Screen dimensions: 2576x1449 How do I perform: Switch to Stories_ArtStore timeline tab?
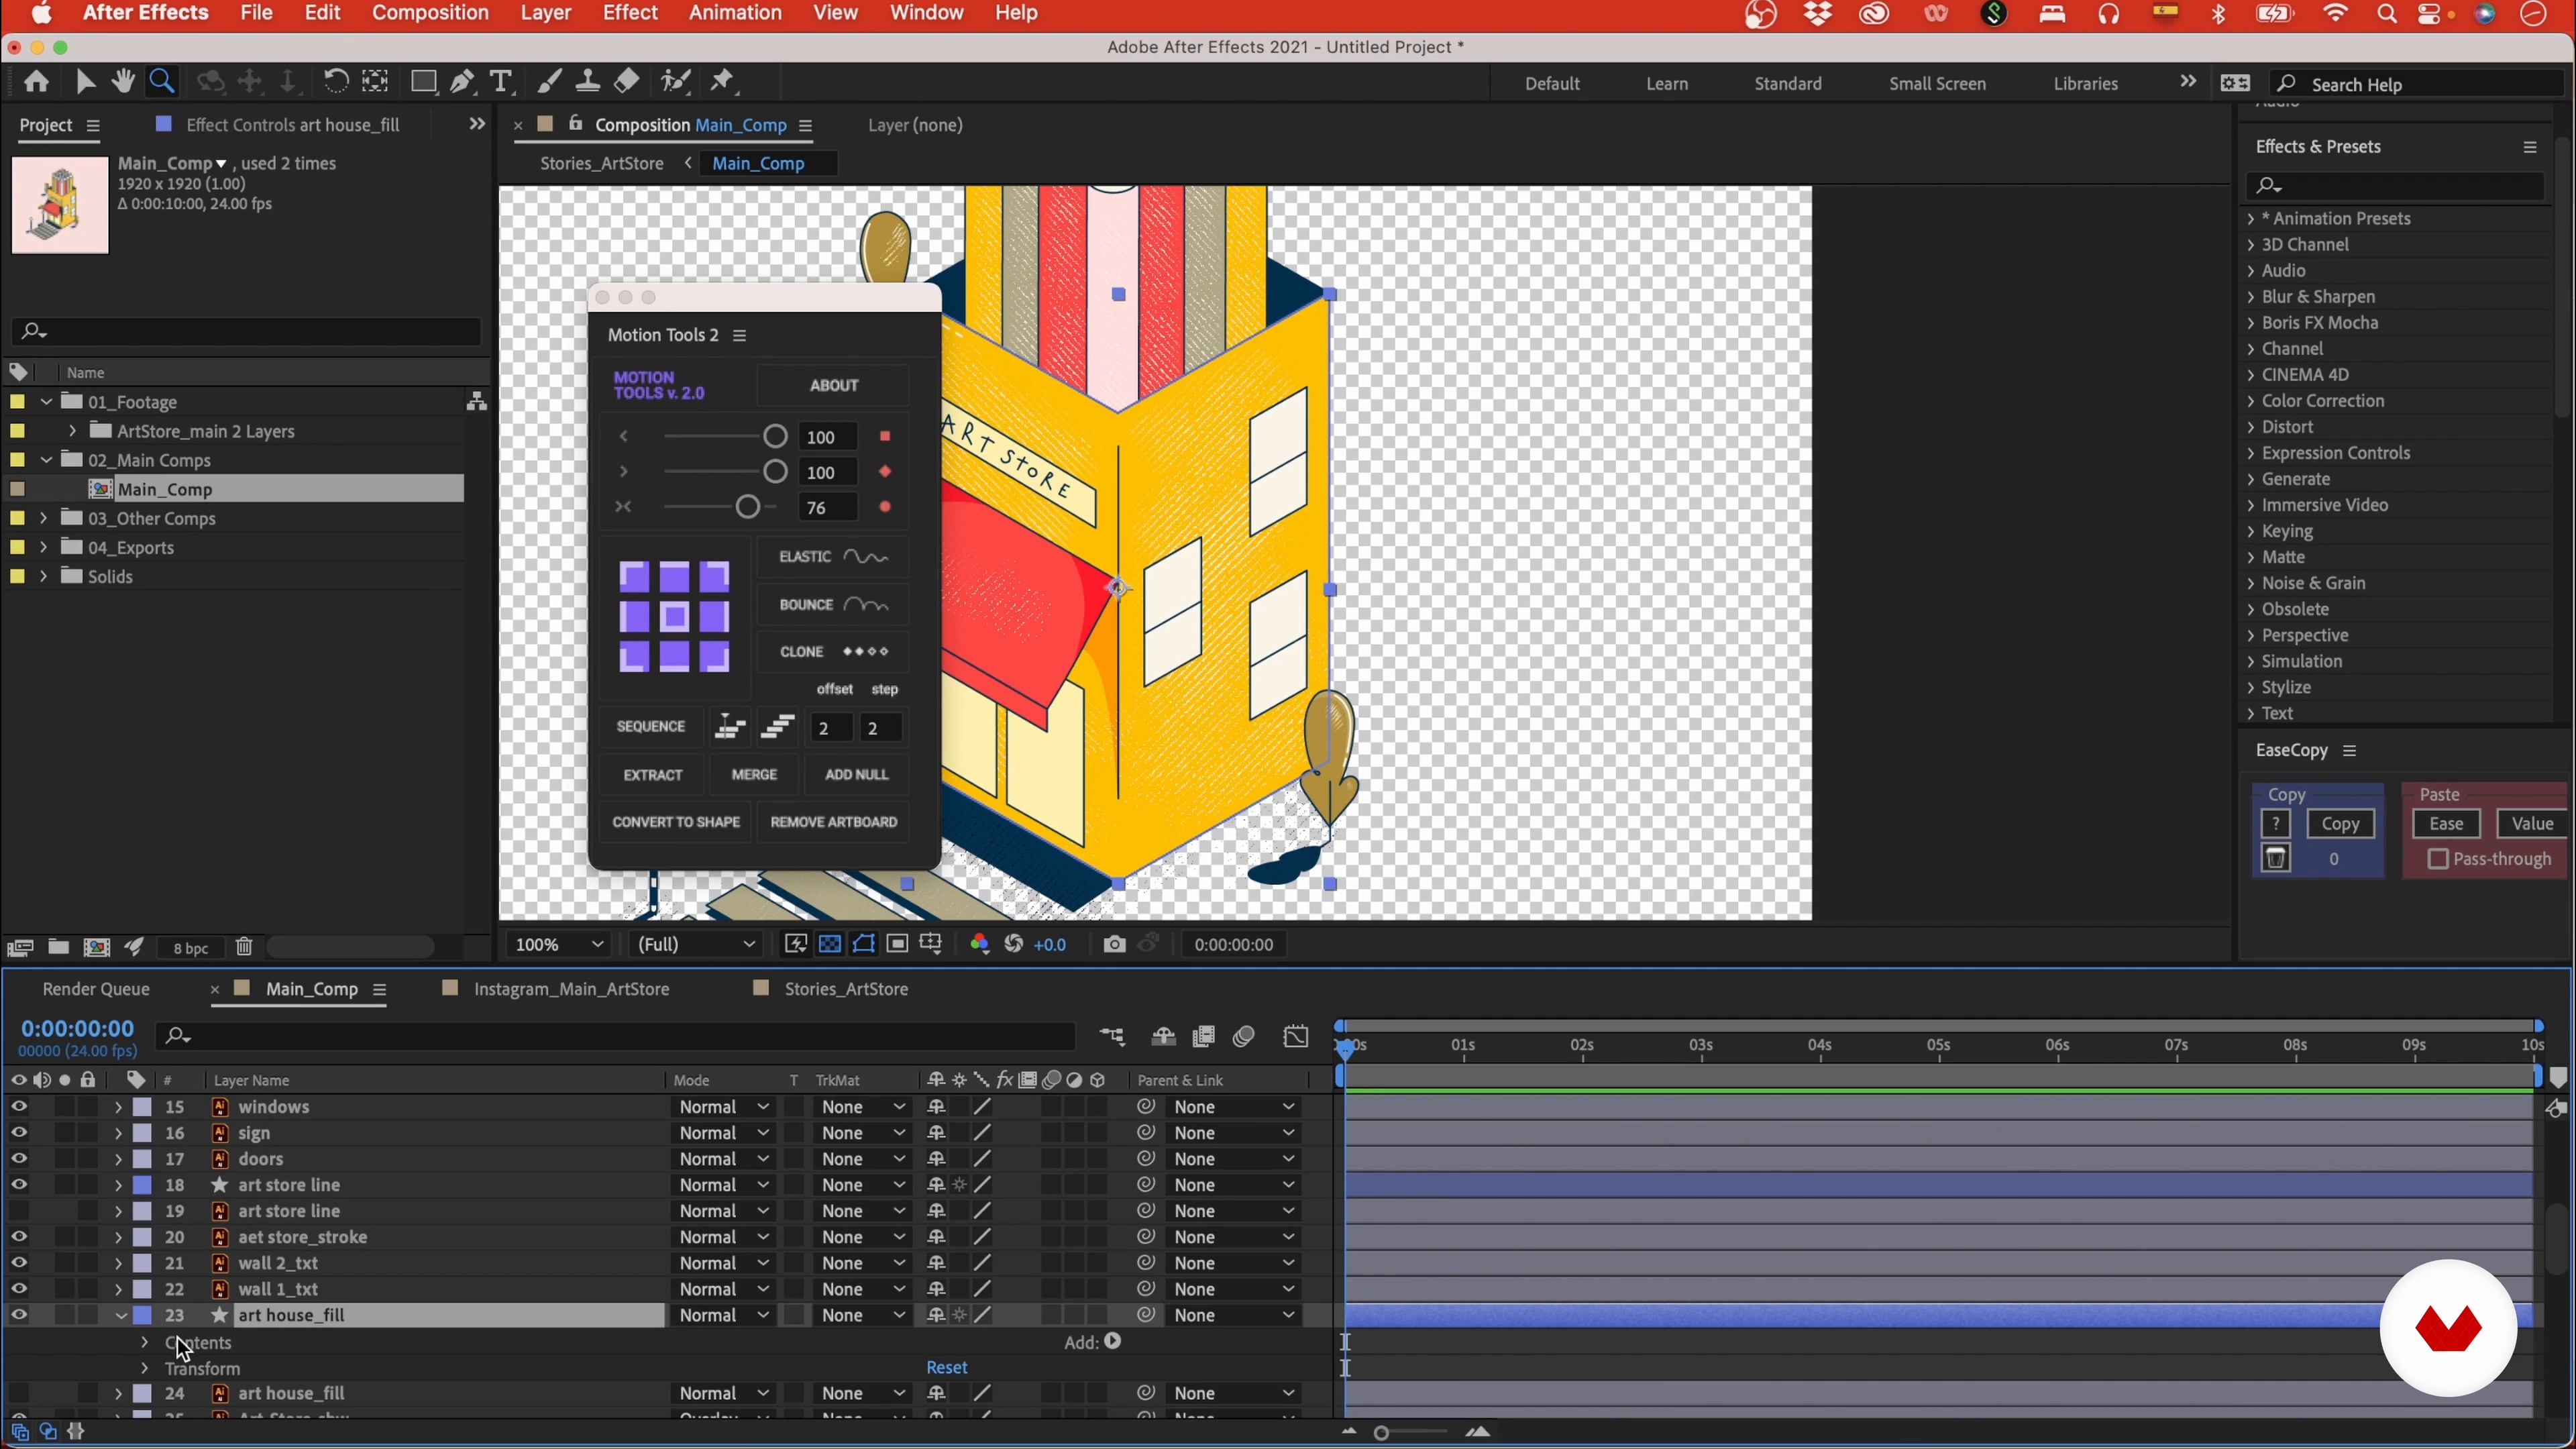click(846, 989)
